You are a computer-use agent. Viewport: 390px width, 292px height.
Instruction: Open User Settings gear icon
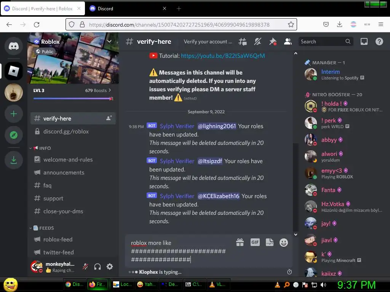pos(110,267)
